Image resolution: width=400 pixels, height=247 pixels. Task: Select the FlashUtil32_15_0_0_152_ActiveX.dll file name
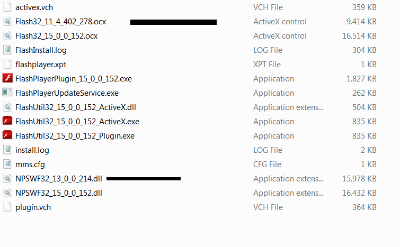pyautogui.click(x=76, y=107)
